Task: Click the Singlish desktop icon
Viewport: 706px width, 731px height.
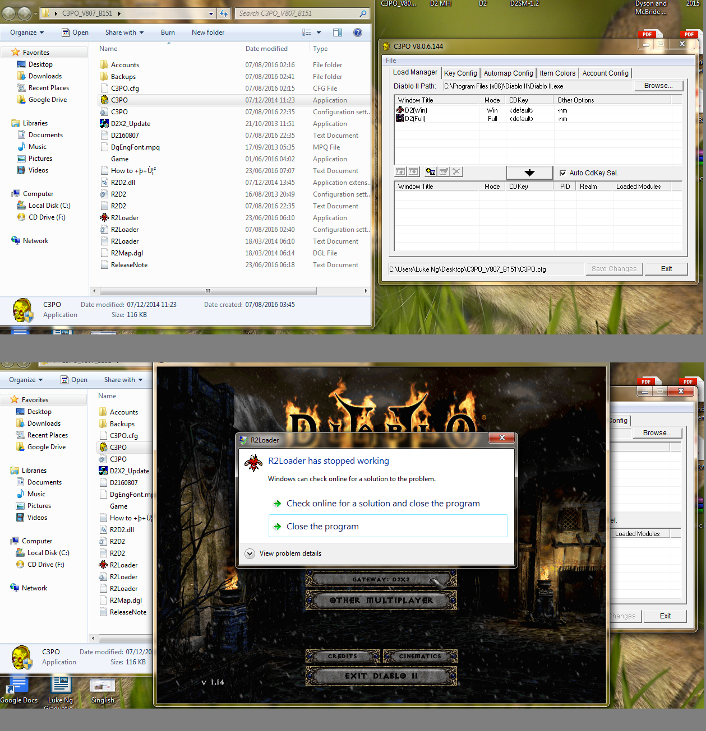Action: 103,691
